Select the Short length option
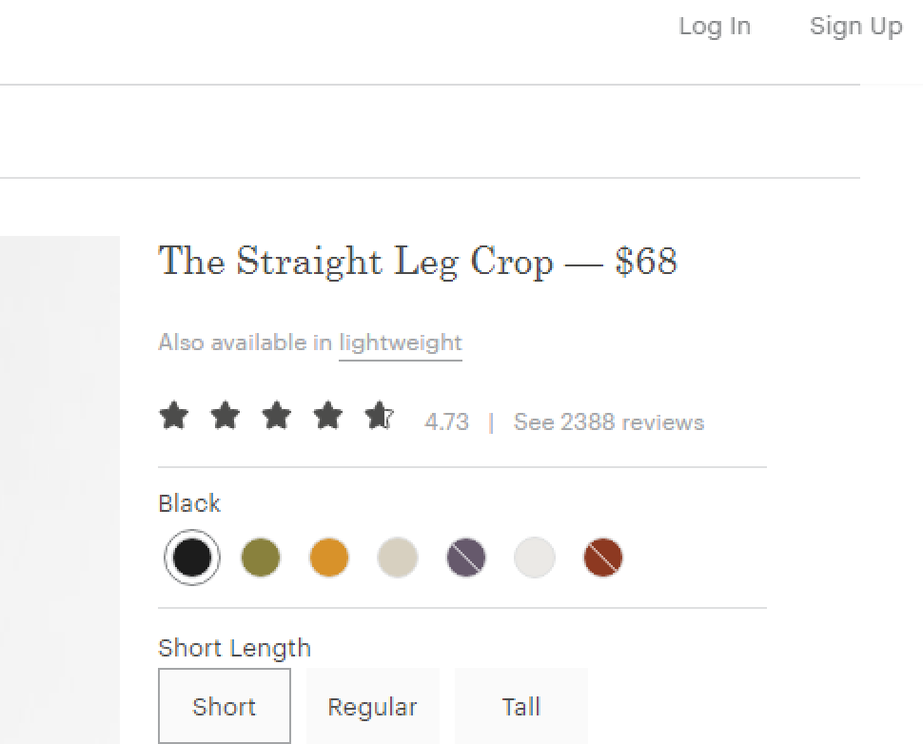Screen dimensions: 923x744 pyautogui.click(x=225, y=706)
